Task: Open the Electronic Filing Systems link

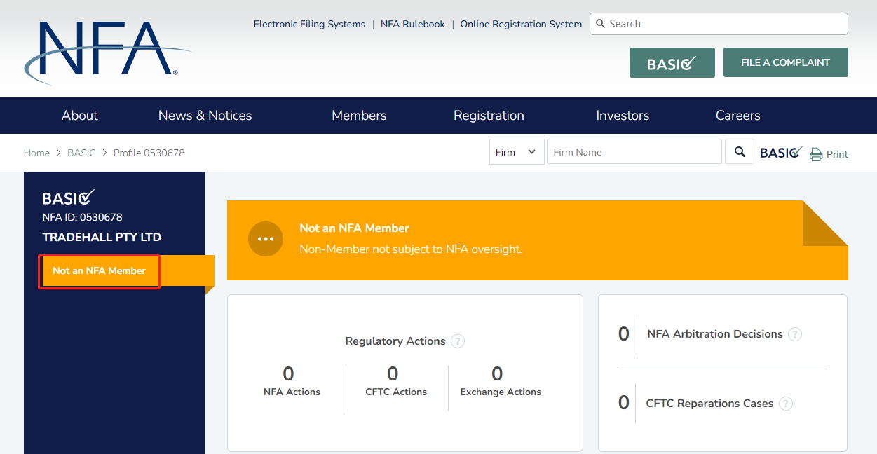Action: coord(309,24)
